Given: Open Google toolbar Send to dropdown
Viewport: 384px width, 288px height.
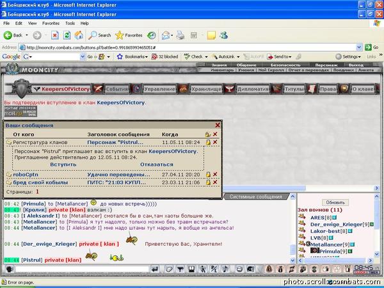Looking at the screenshot, I should click(279, 57).
